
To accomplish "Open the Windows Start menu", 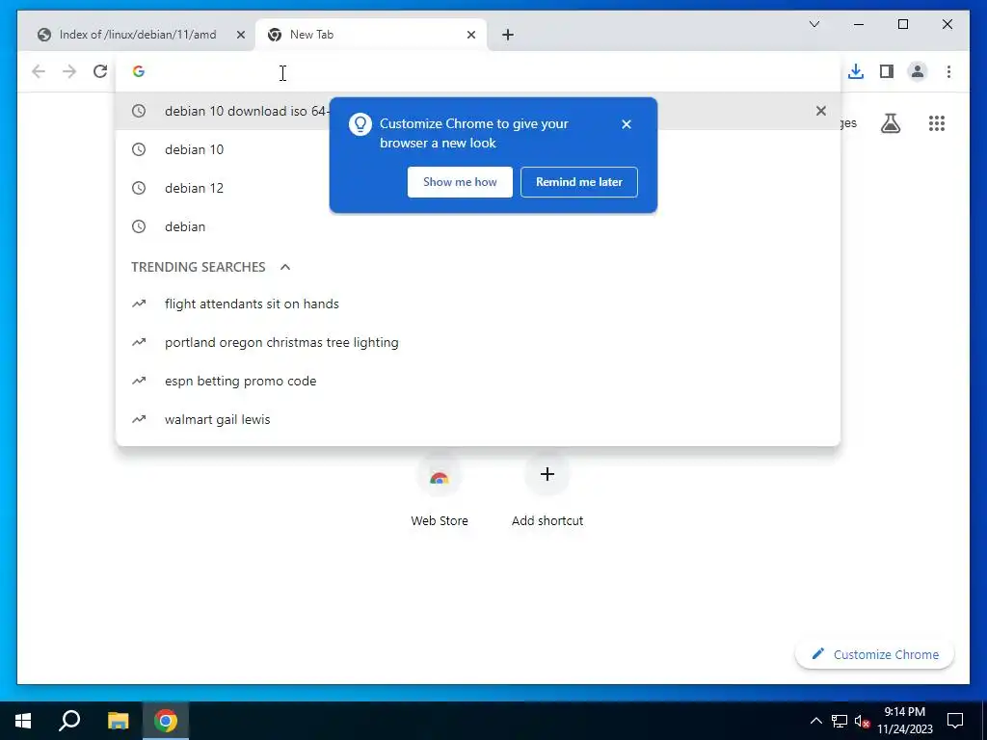I will coord(23,721).
